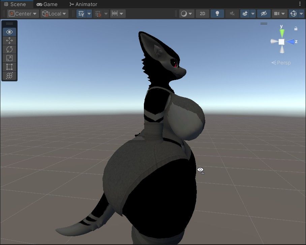This screenshot has width=306, height=245.
Task: Switch to the Game tab
Action: [47, 4]
